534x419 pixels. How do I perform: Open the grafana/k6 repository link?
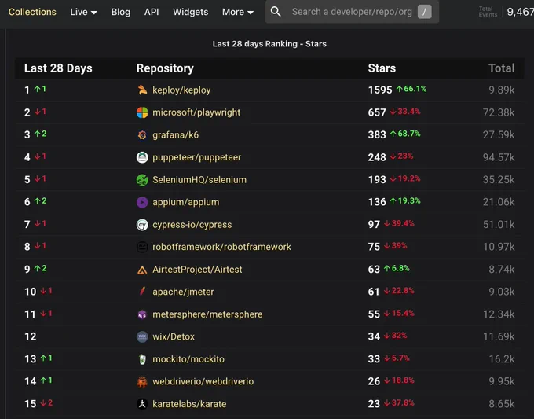[x=175, y=135]
